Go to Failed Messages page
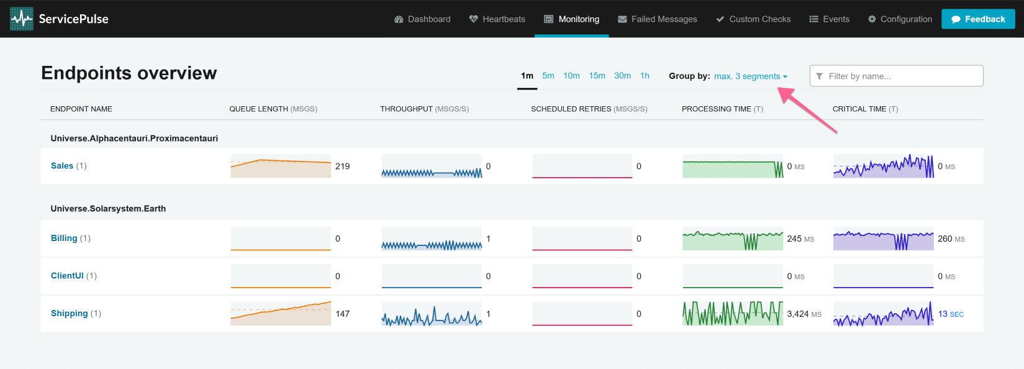 (657, 19)
